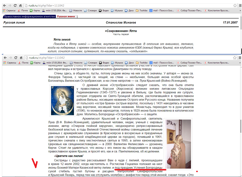Open Chrome menu in the lower browser window
Viewport: 242px width, 177px height.
(x=240, y=58)
